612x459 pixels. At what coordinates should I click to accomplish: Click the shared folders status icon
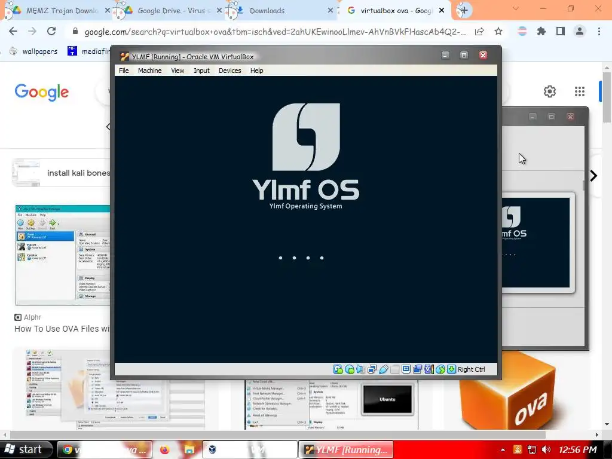[394, 369]
